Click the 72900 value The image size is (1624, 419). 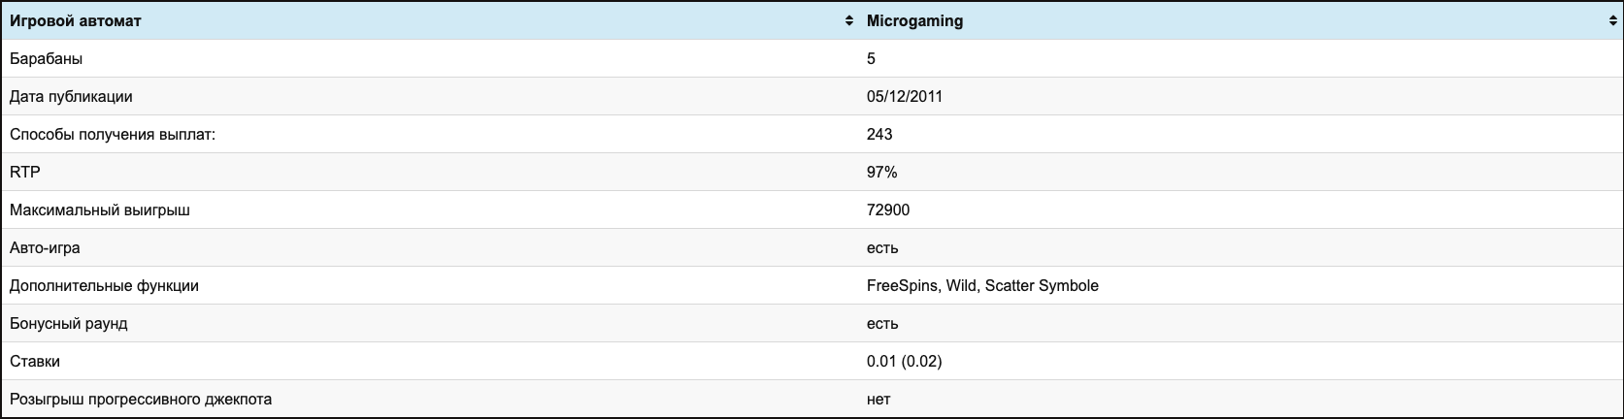888,209
